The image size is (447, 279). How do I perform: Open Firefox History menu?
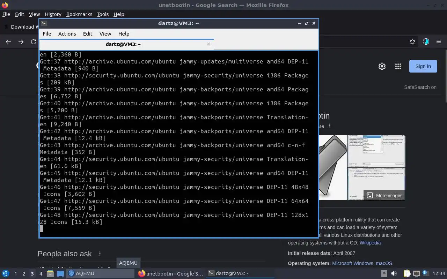point(53,14)
